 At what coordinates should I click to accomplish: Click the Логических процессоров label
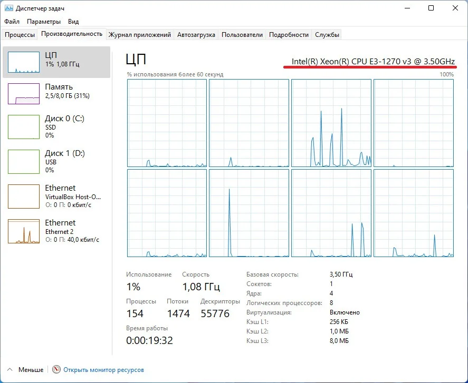284,303
